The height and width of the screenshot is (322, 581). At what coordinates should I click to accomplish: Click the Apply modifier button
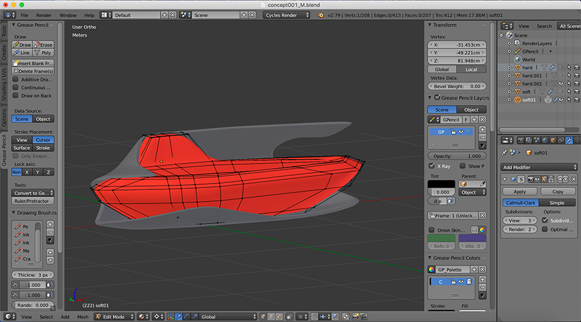point(520,191)
